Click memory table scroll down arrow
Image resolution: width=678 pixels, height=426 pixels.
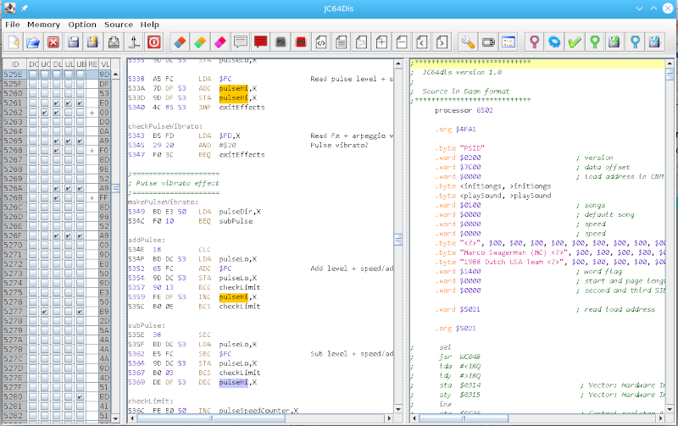point(116,418)
